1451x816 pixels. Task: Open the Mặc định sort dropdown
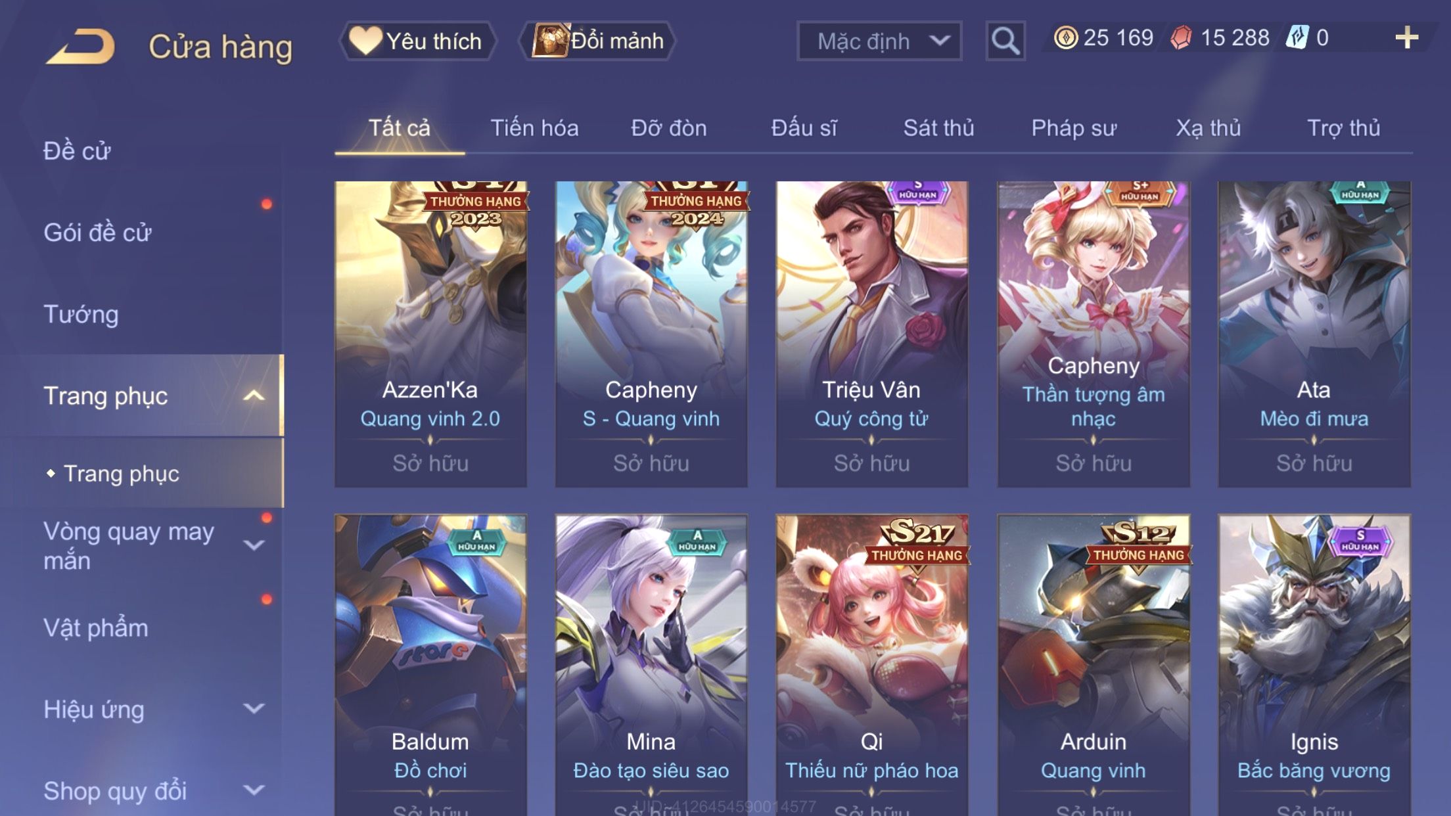click(879, 41)
